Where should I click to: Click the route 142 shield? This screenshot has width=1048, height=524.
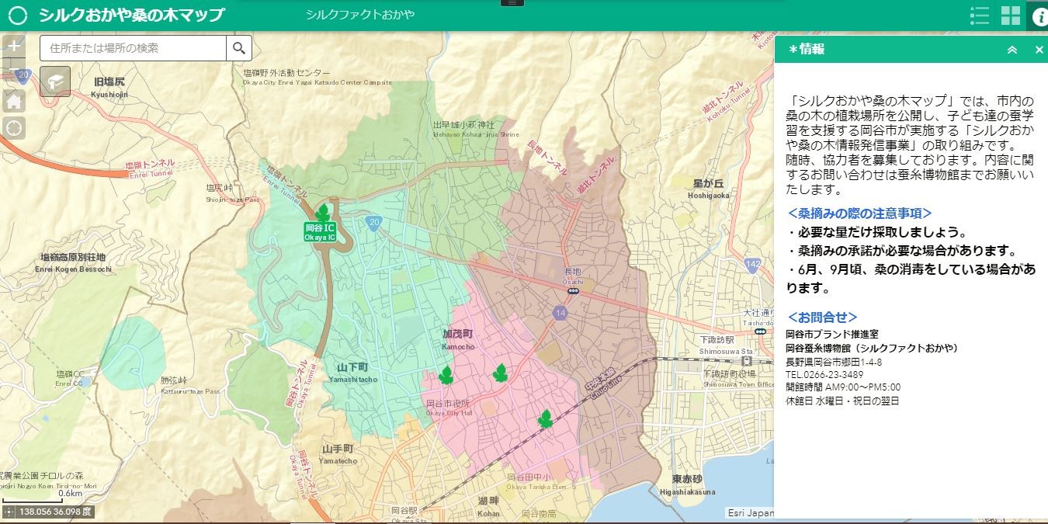click(x=751, y=265)
